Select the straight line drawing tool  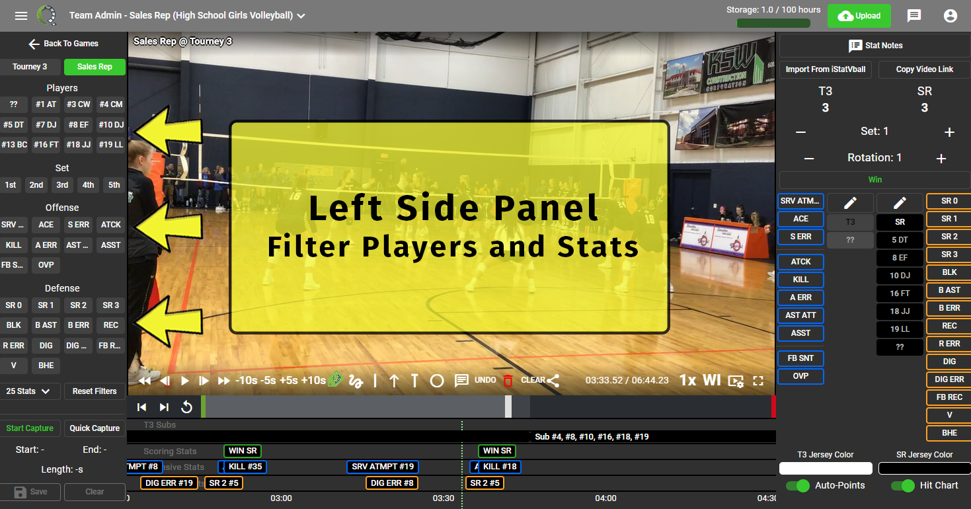tap(375, 381)
